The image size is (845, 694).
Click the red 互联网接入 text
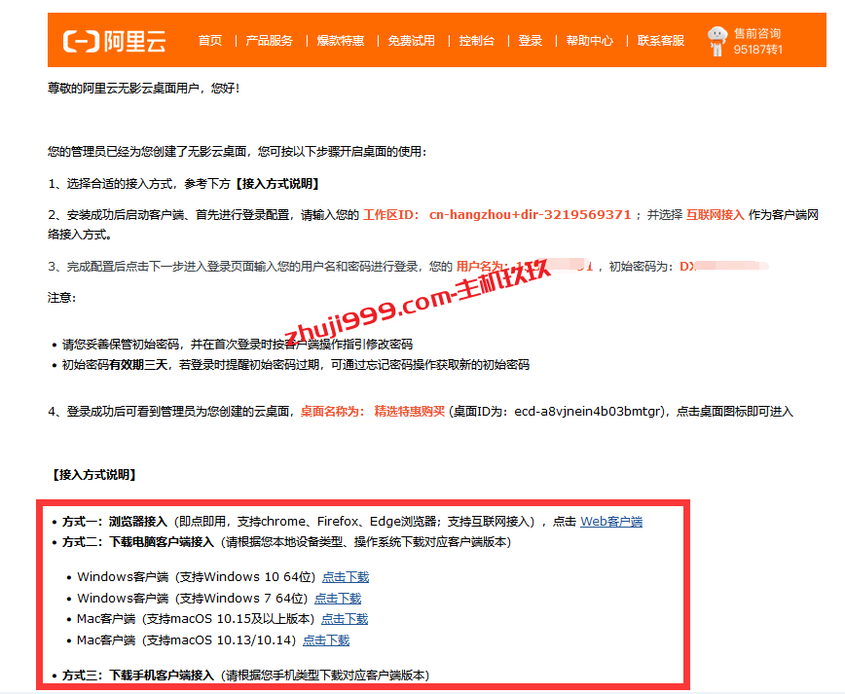716,215
